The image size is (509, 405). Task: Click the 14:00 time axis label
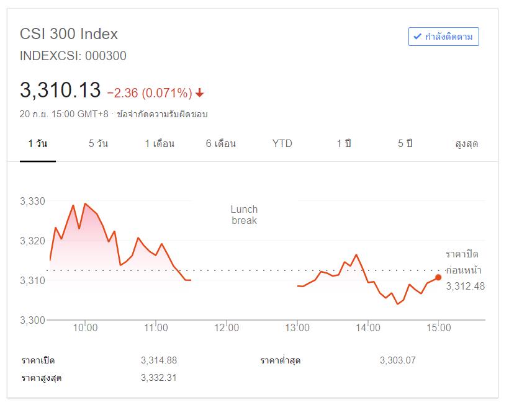click(368, 327)
